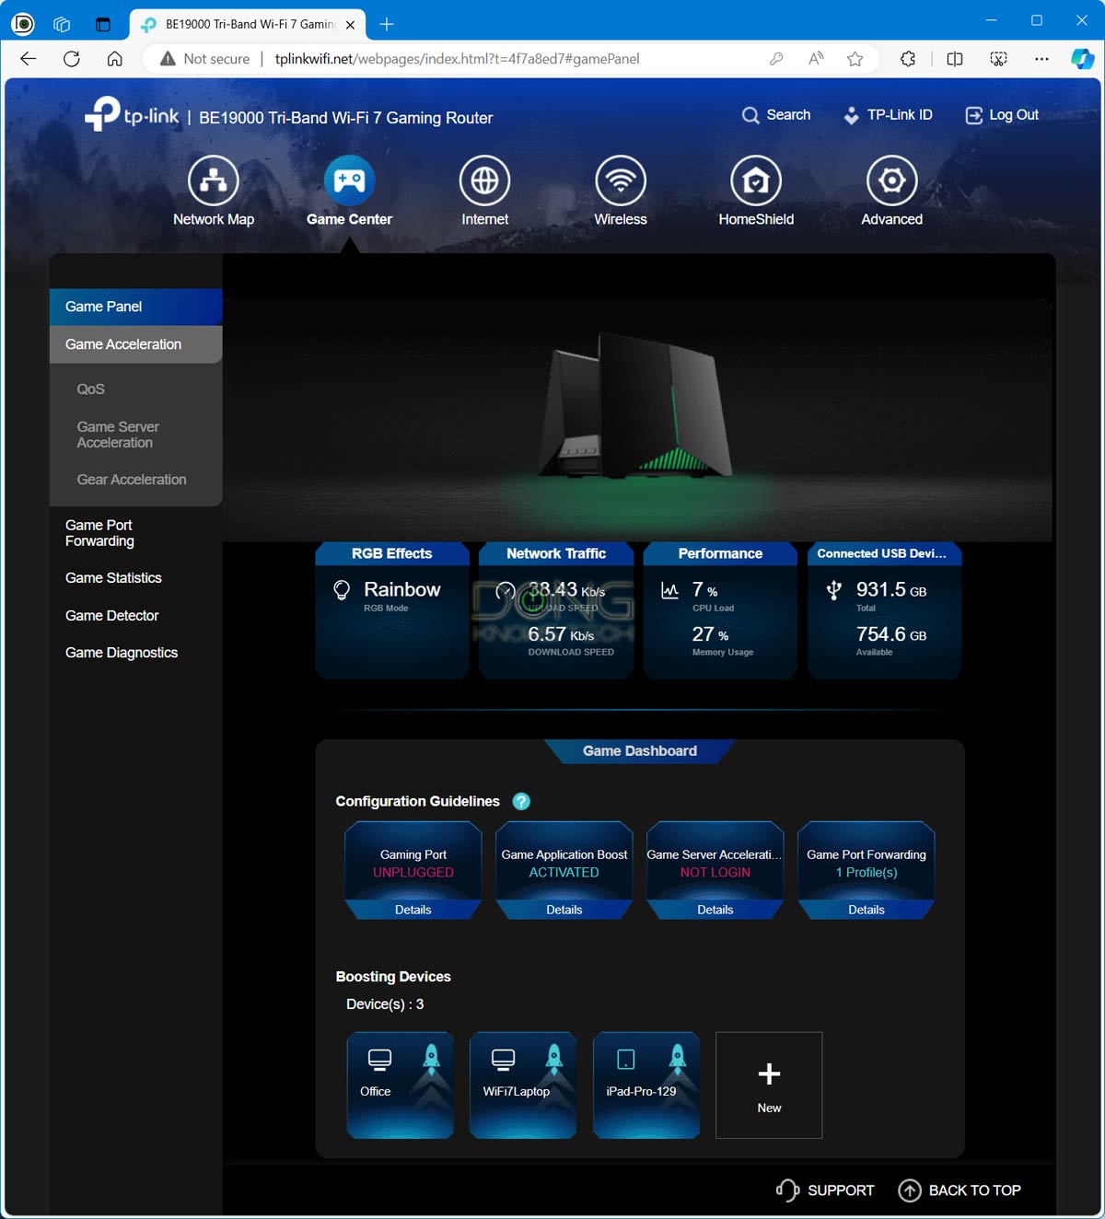The height and width of the screenshot is (1219, 1105).
Task: Select Game Panel in sidebar
Action: click(x=136, y=307)
